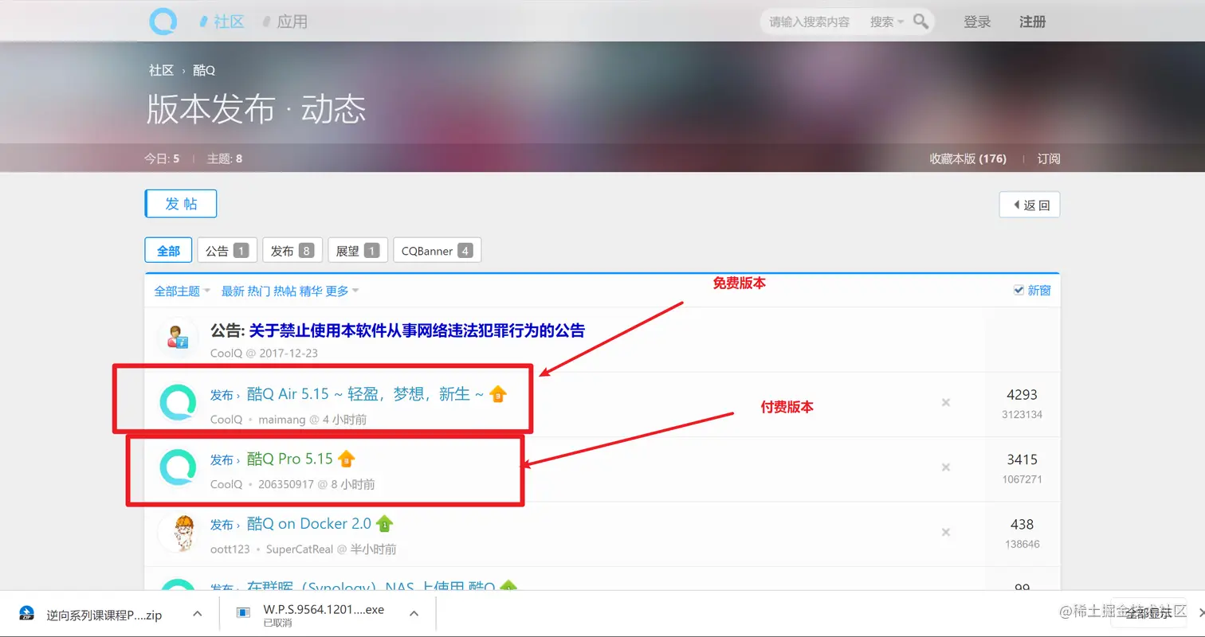Open the 酷Q Pro 5.15 thread
This screenshot has width=1205, height=637.
pos(290,459)
